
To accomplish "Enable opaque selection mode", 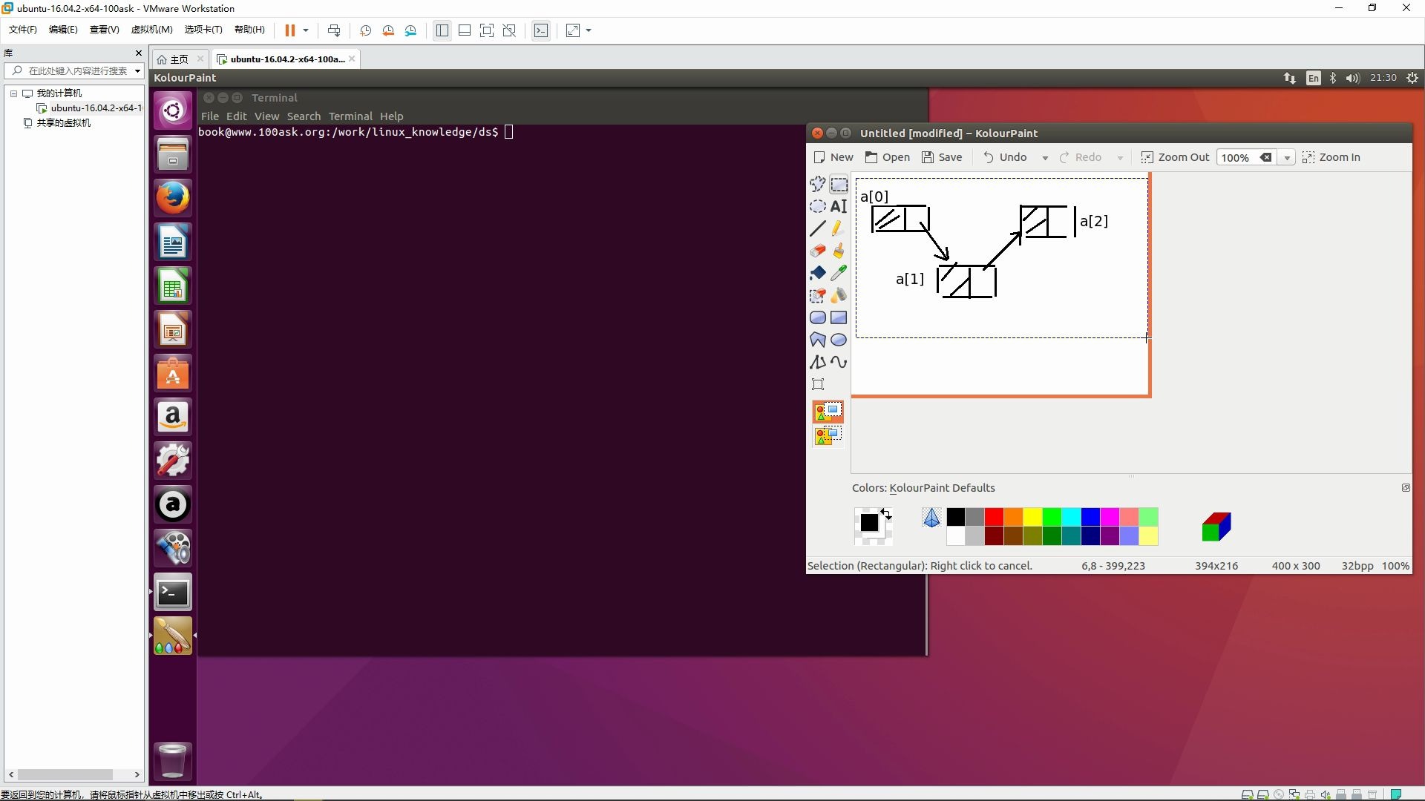I will 828,412.
